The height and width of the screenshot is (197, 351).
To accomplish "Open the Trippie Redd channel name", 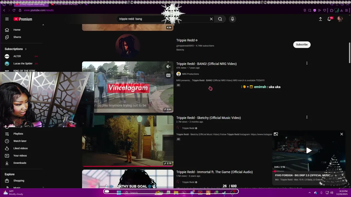I will coord(185,40).
